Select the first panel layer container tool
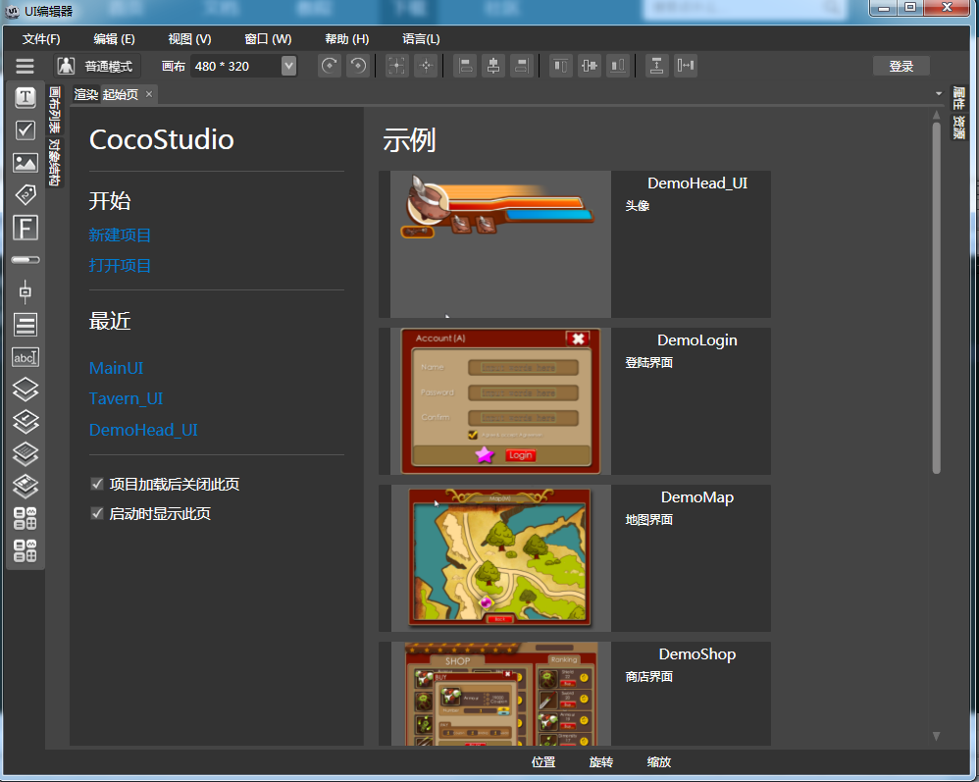Image resolution: width=979 pixels, height=782 pixels. coord(25,390)
